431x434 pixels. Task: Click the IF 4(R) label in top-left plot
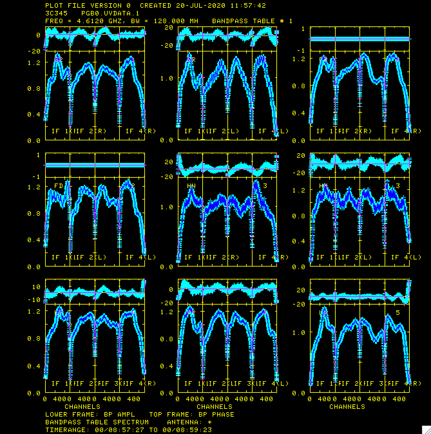tap(140, 131)
